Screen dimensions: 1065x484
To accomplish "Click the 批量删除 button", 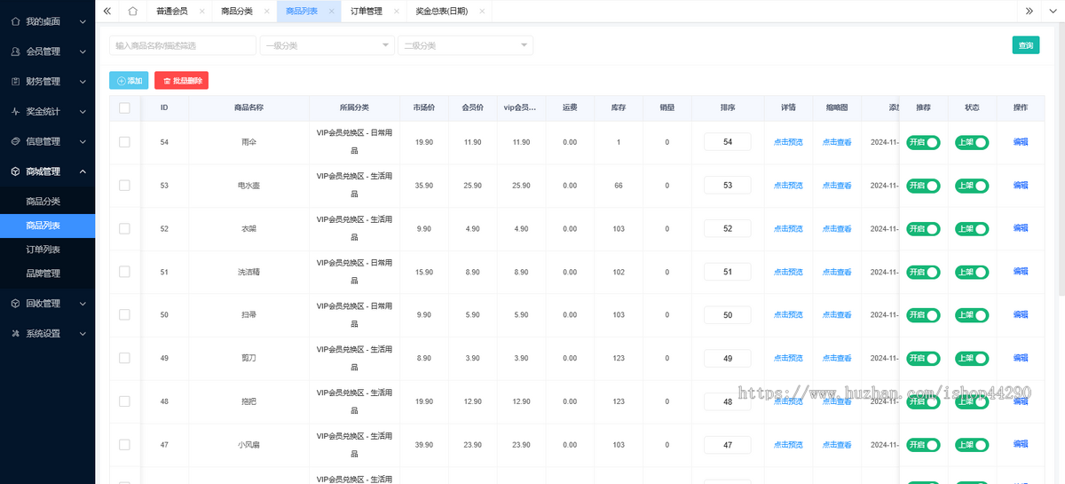I will click(181, 81).
